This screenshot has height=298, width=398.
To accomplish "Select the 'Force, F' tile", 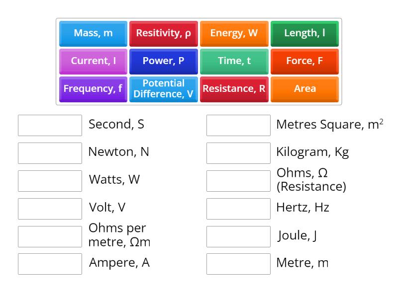I will 304,61.
